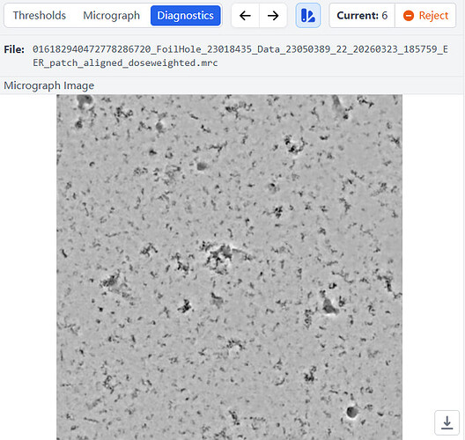Go to previous micrograph with left arrow
The image size is (465, 440).
coord(245,16)
